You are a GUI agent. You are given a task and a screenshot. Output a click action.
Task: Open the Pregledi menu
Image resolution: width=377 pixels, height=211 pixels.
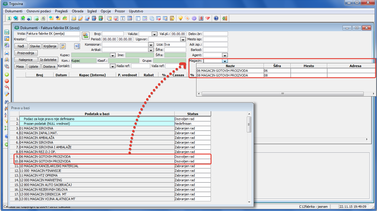coord(61,11)
